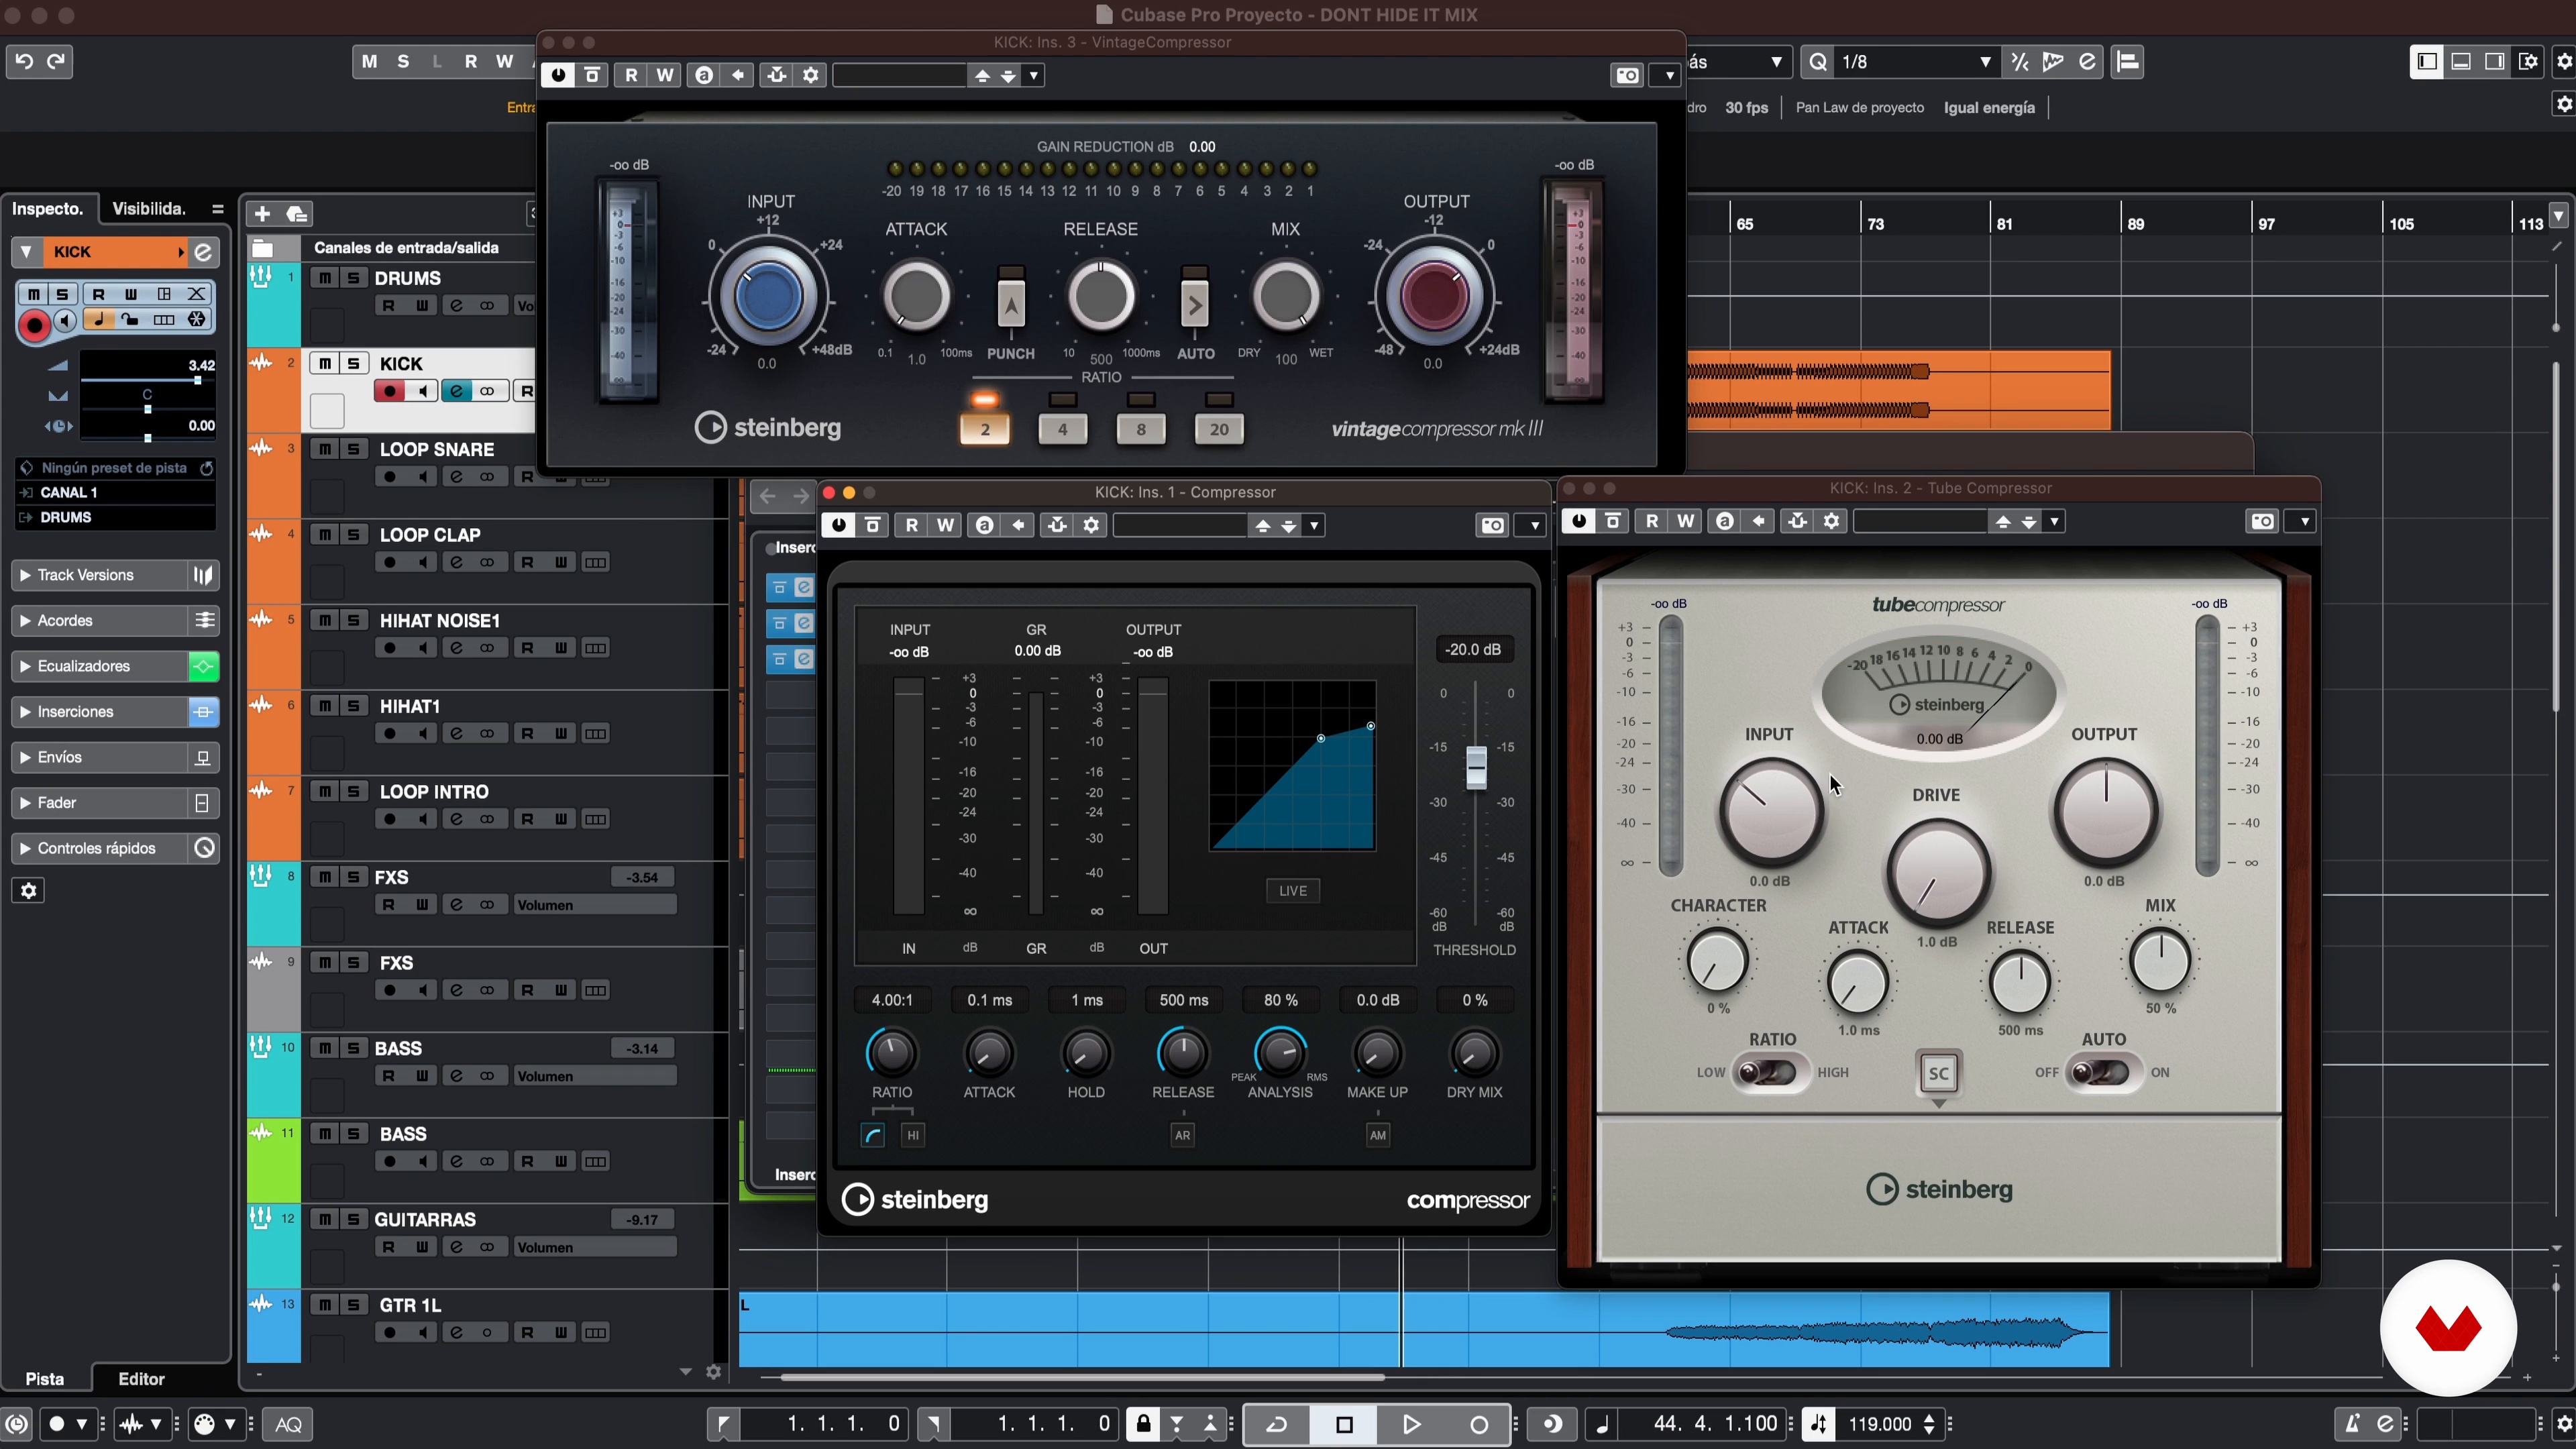Click the record enable button in Inspector
2576x1449 pixels.
pos(34,325)
